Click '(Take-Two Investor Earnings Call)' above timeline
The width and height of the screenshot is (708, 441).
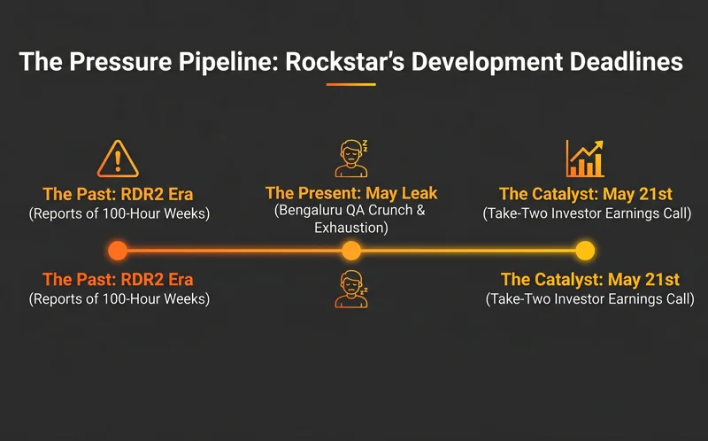tap(587, 213)
